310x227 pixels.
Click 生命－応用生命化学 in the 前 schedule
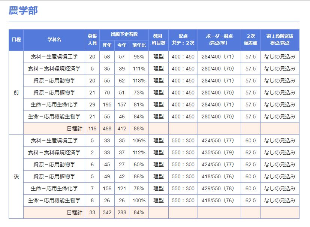coord(54,105)
